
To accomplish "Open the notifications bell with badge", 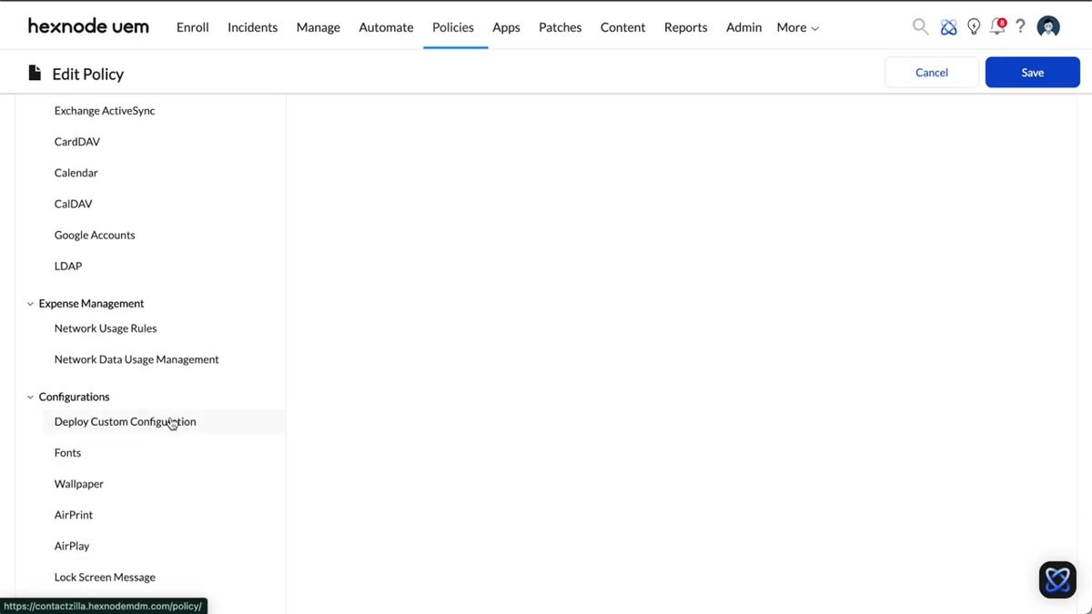I will click(996, 27).
